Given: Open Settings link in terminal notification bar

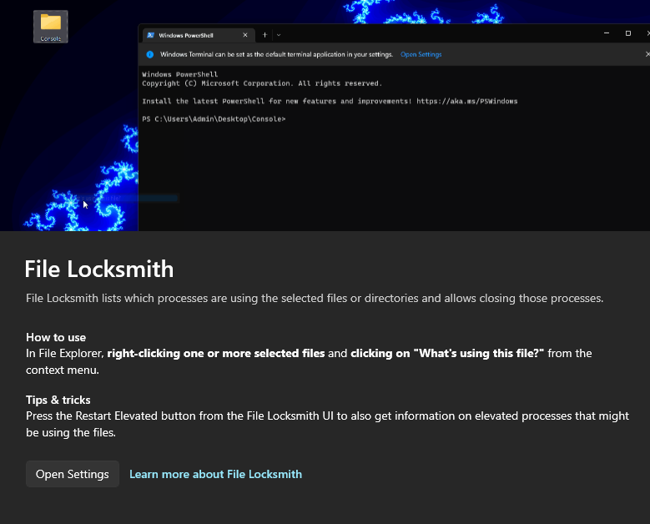Looking at the screenshot, I should (x=421, y=54).
